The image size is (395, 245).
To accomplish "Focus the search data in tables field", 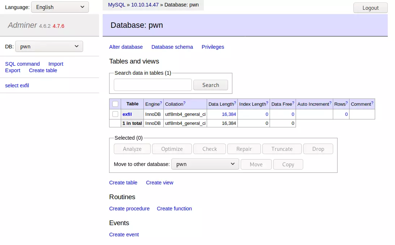I will click(x=153, y=85).
